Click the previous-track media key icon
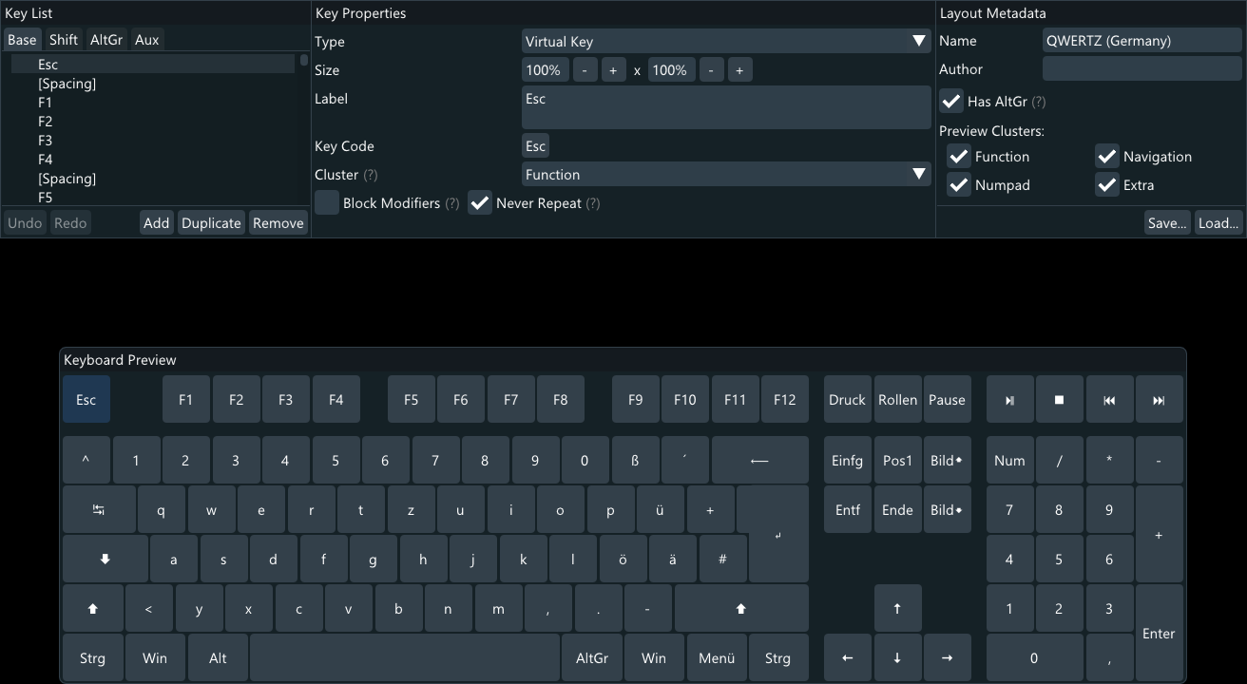The height and width of the screenshot is (684, 1247). [x=1110, y=399]
